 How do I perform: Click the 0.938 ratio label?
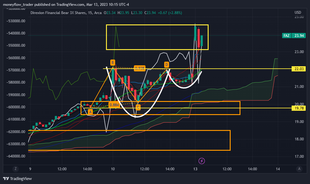[x=140, y=68]
